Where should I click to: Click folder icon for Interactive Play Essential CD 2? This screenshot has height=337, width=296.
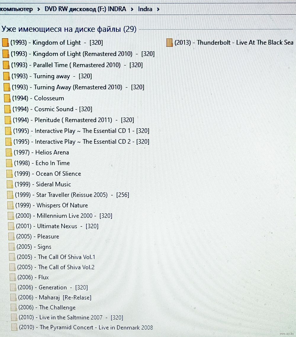point(8,142)
